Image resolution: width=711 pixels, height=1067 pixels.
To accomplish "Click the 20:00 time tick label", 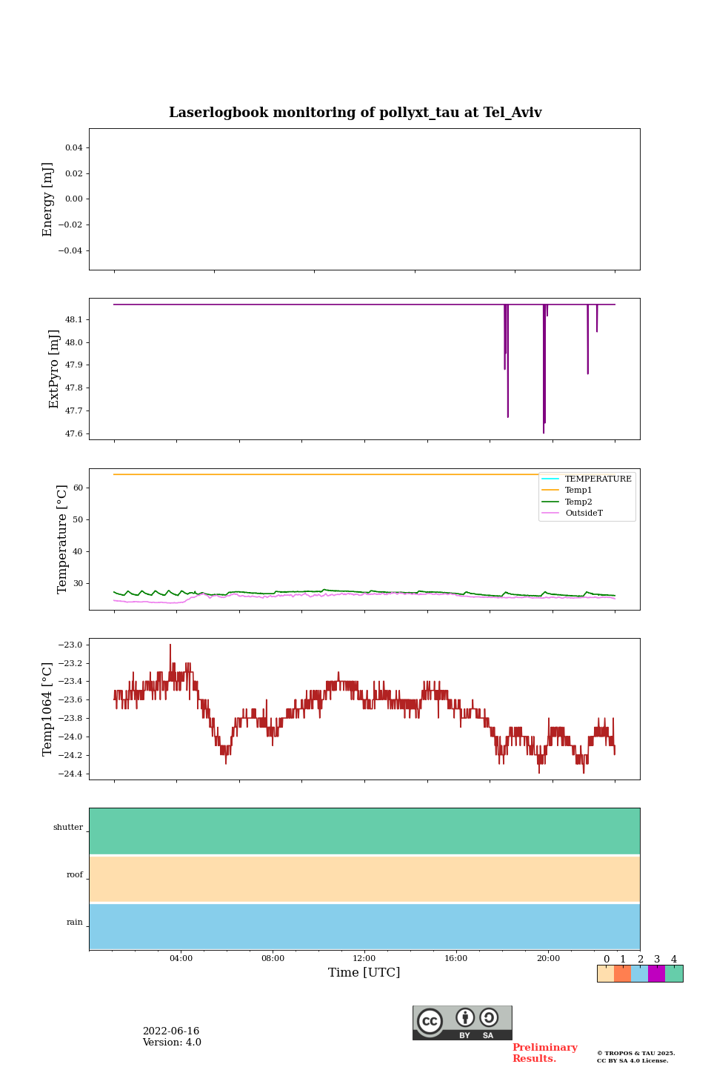I will coord(548,959).
